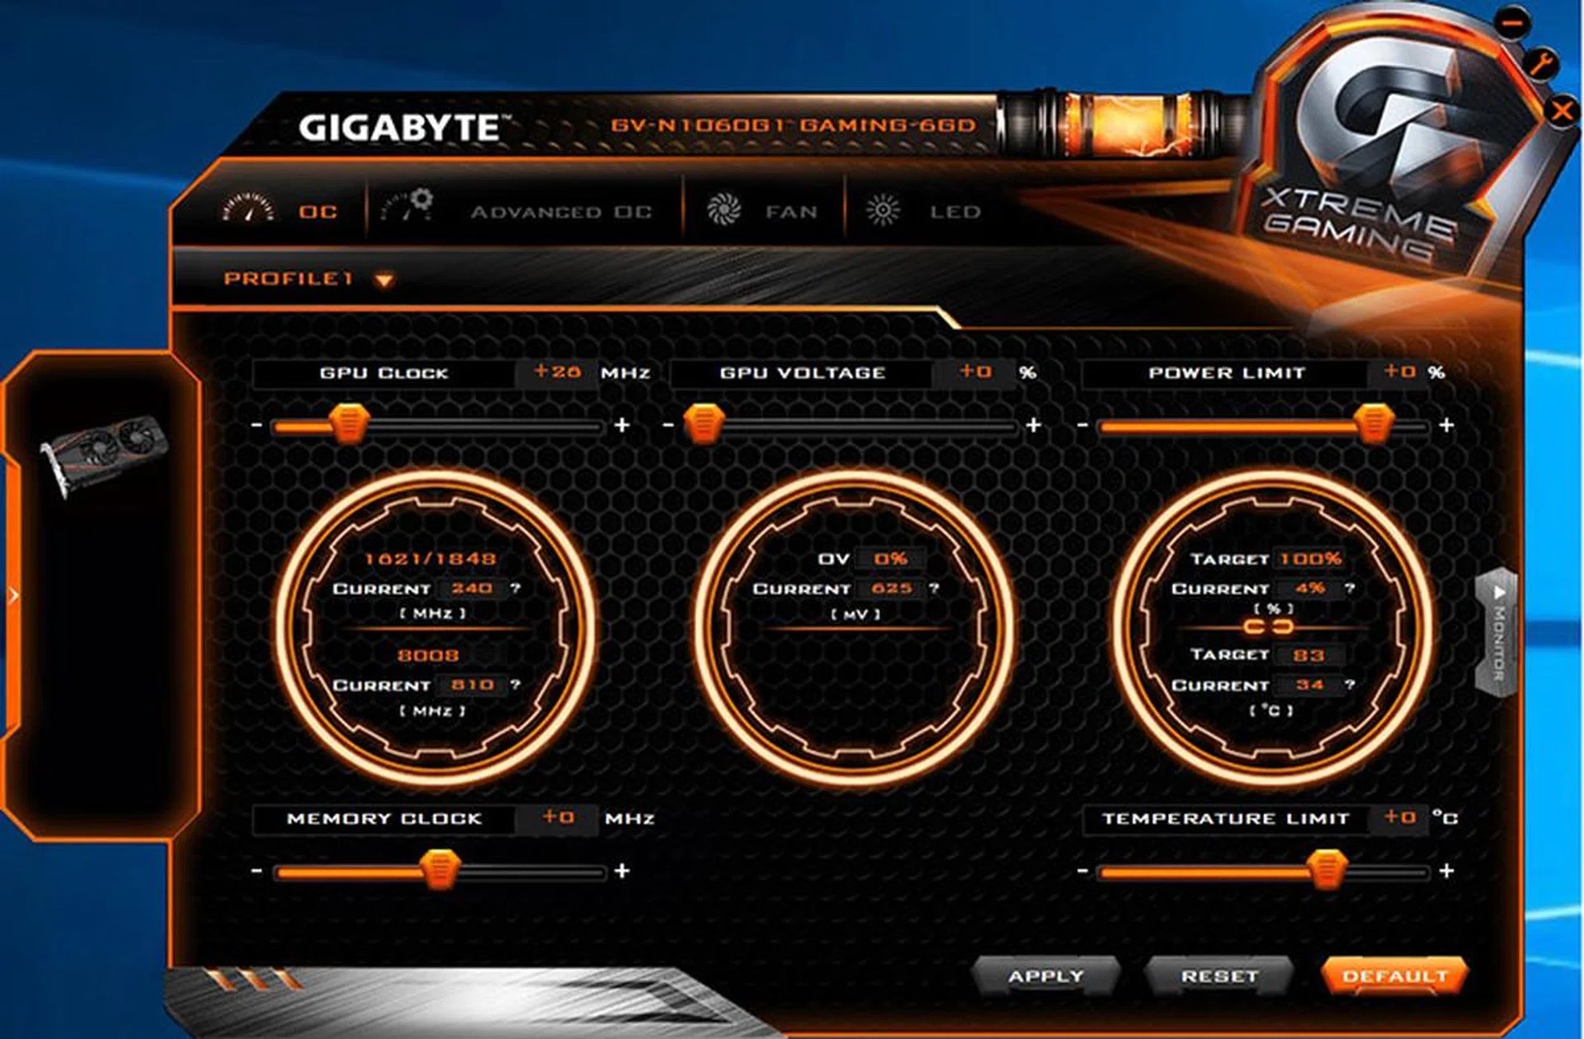Click the minus to decrease GPU Voltage
1584x1039 pixels.
click(x=669, y=426)
